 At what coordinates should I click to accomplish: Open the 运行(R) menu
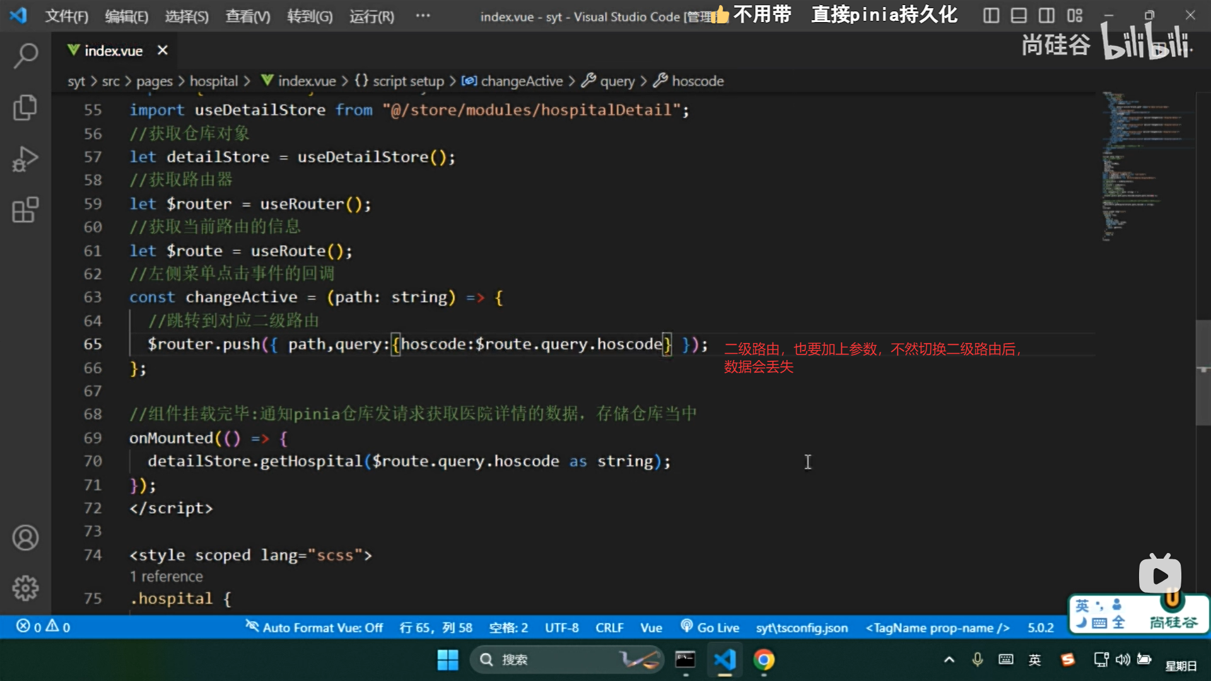pos(371,16)
